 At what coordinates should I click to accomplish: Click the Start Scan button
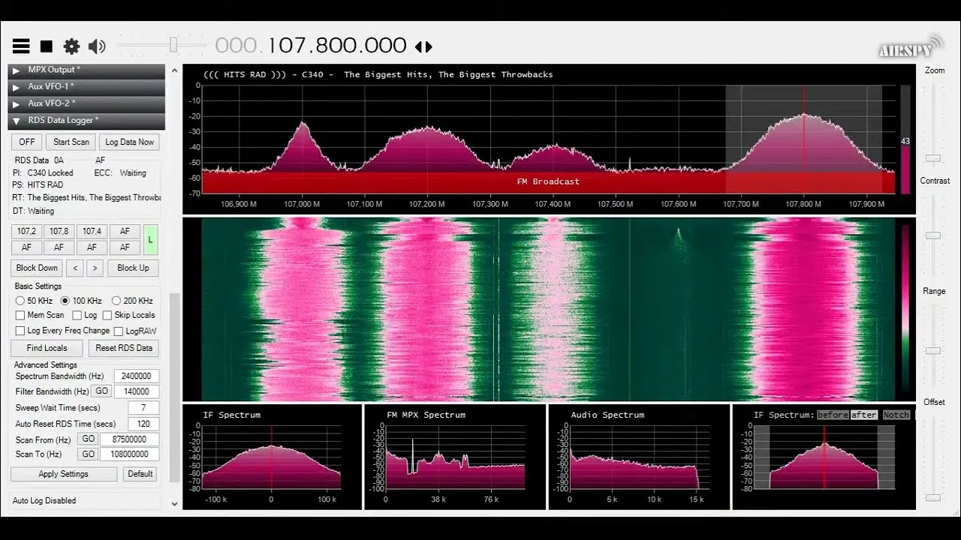coord(71,142)
